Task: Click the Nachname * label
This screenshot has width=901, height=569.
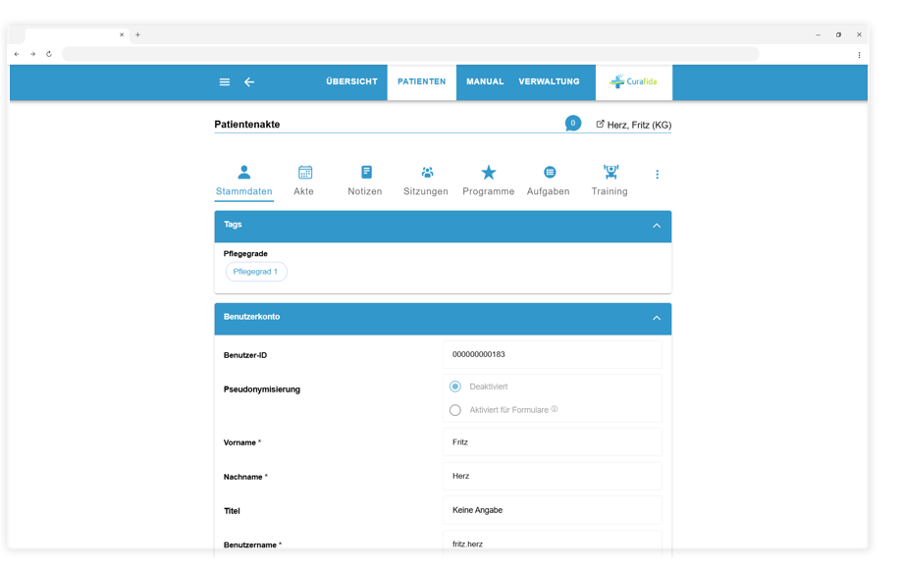Action: [246, 477]
